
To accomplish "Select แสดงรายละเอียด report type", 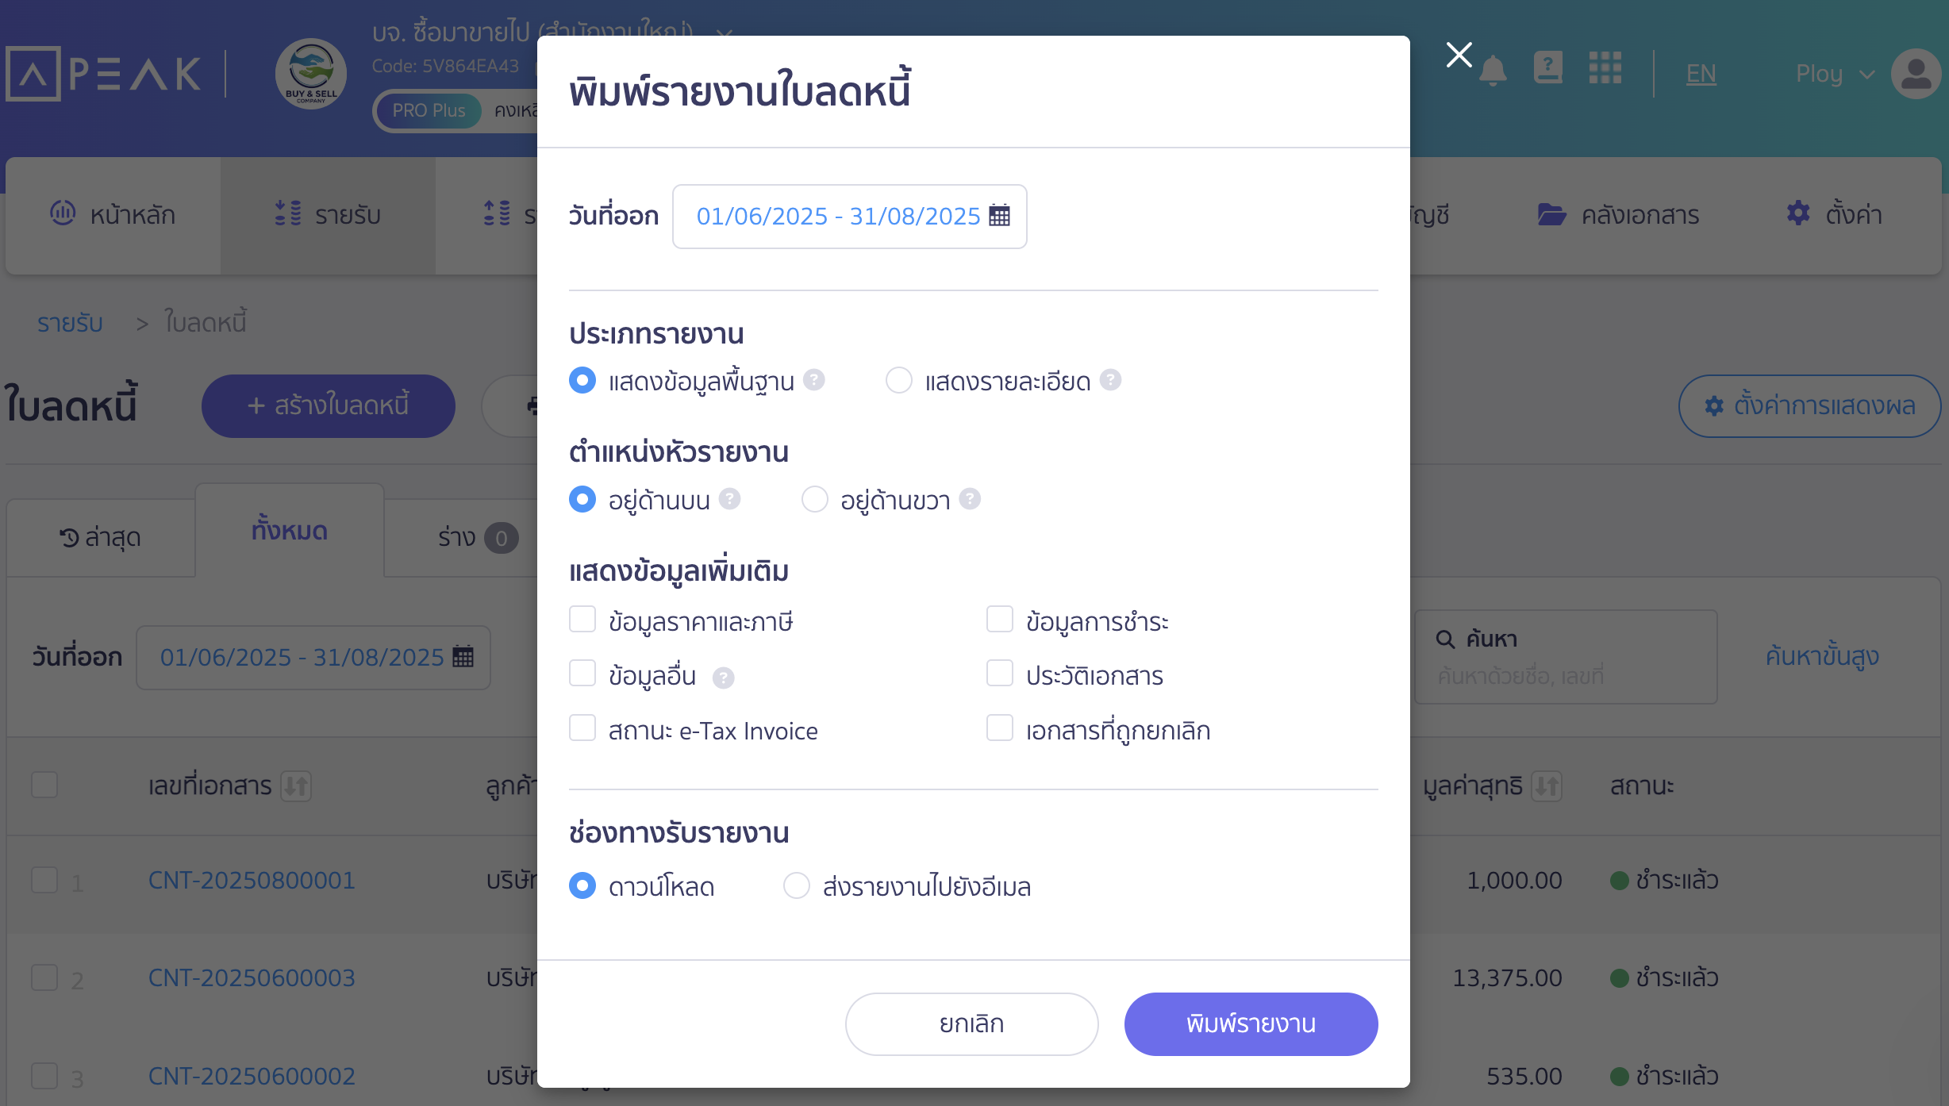I will (x=898, y=381).
